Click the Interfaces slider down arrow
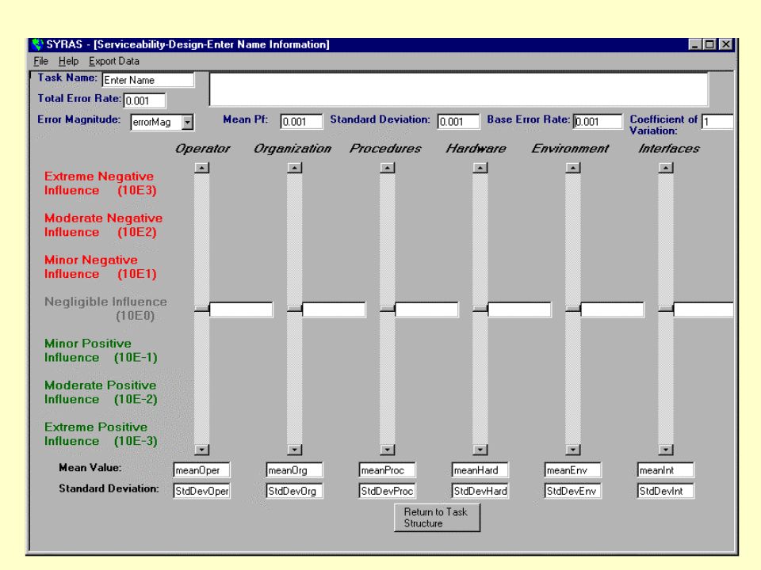 (x=666, y=450)
